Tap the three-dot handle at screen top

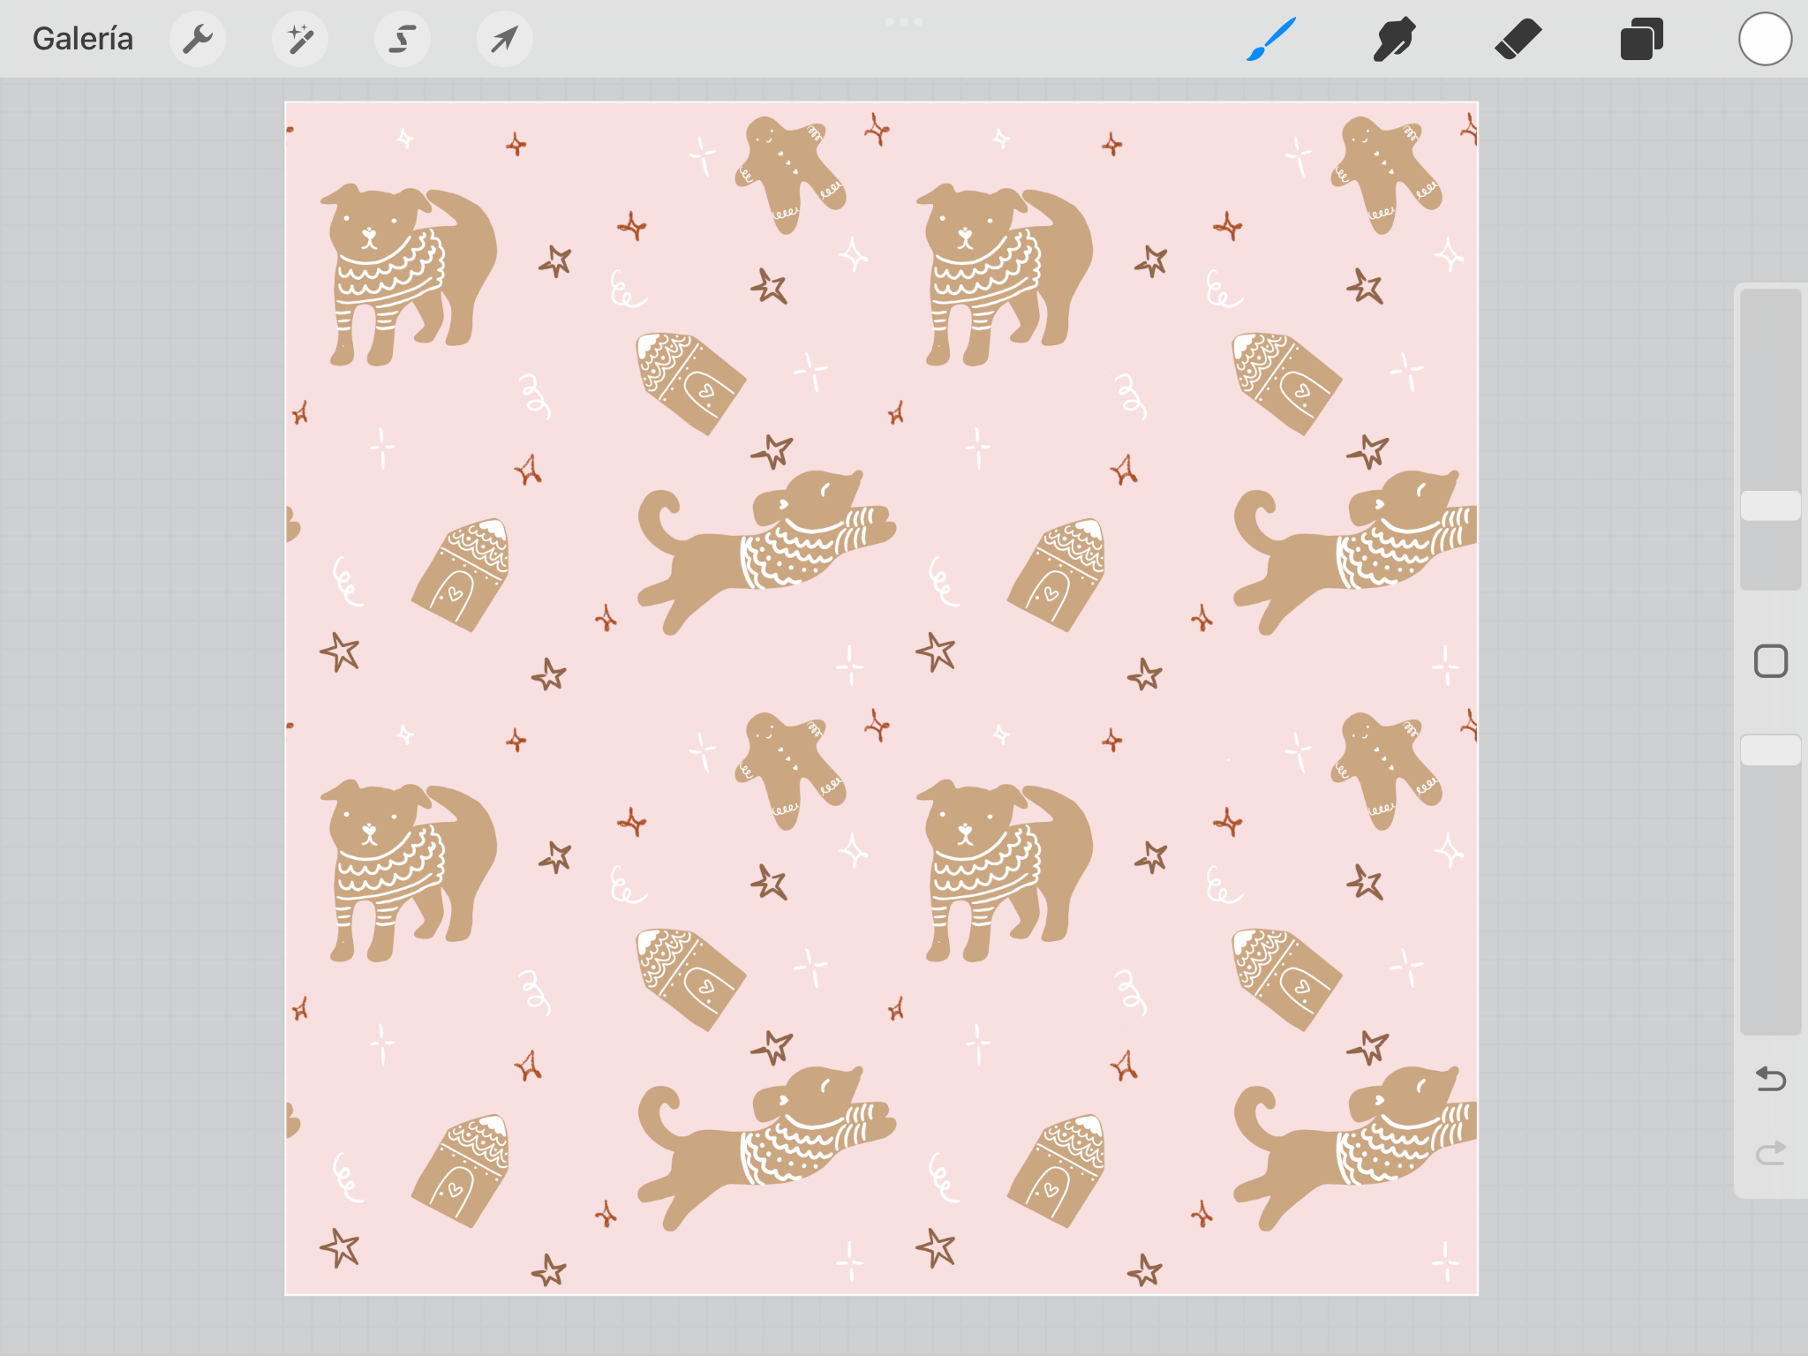(x=904, y=22)
